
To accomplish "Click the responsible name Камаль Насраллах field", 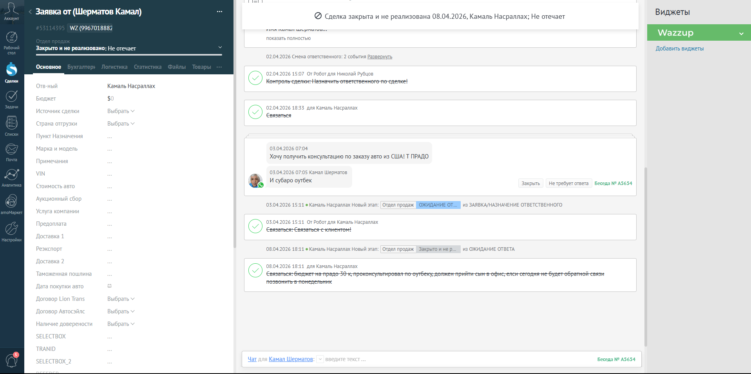I will coord(131,86).
